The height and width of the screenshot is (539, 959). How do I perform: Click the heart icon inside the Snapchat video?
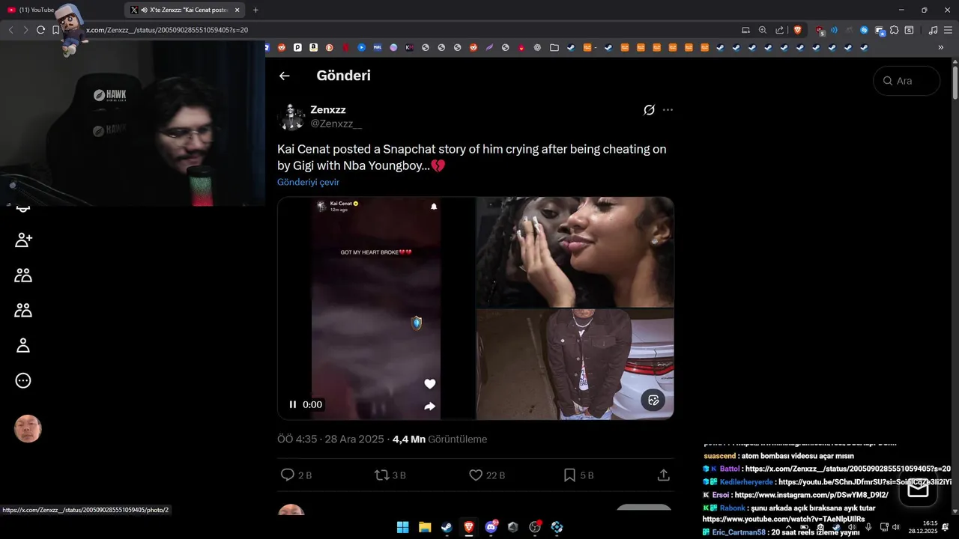coord(430,384)
